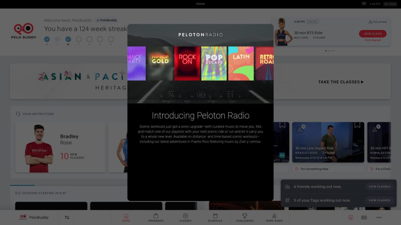The width and height of the screenshot is (401, 225).
Task: Click the hash icon beside '5 of your Tags'
Action: pyautogui.click(x=287, y=200)
